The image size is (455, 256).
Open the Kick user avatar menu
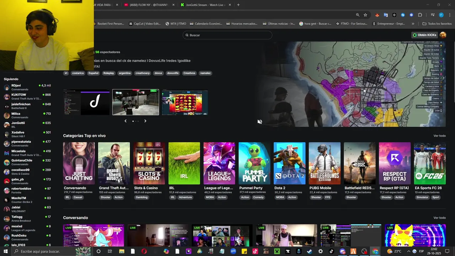(443, 35)
